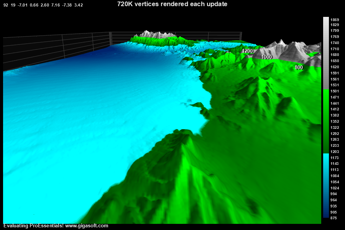
Task: Click the legend value 1113
Action: (335, 170)
